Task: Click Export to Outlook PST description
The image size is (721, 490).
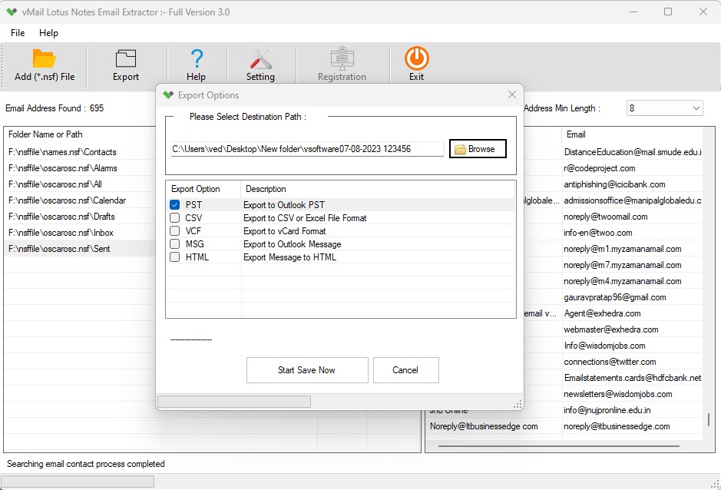Action: (x=283, y=205)
